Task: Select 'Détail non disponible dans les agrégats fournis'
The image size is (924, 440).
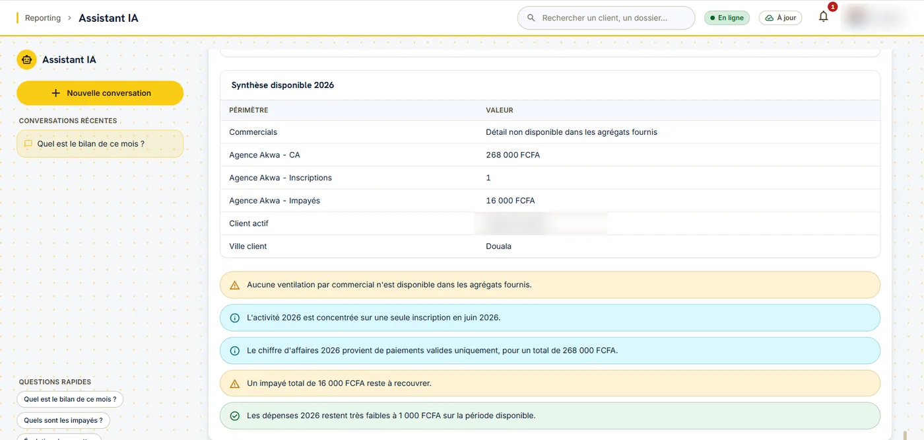Action: coord(572,132)
